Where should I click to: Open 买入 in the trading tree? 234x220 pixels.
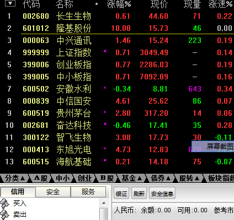click(20, 203)
